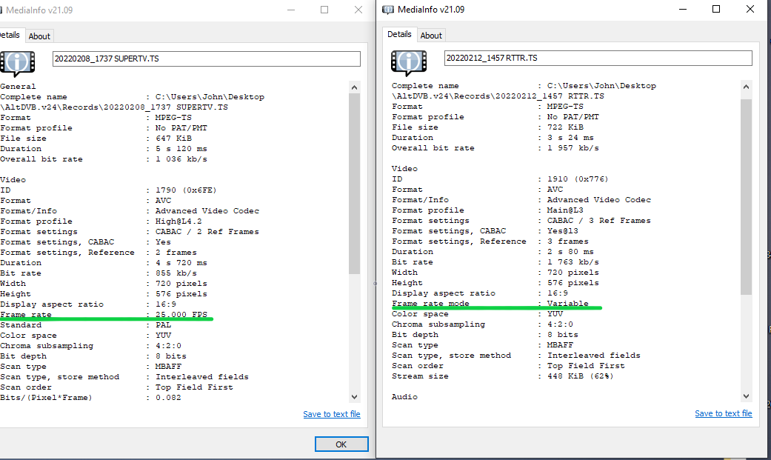The width and height of the screenshot is (771, 460).
Task: Click '1910 (0x776)' video ID value
Action: pyautogui.click(x=578, y=179)
